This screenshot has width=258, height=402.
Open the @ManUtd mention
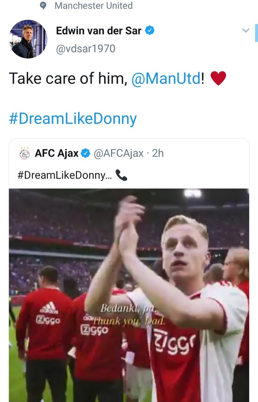tap(166, 79)
